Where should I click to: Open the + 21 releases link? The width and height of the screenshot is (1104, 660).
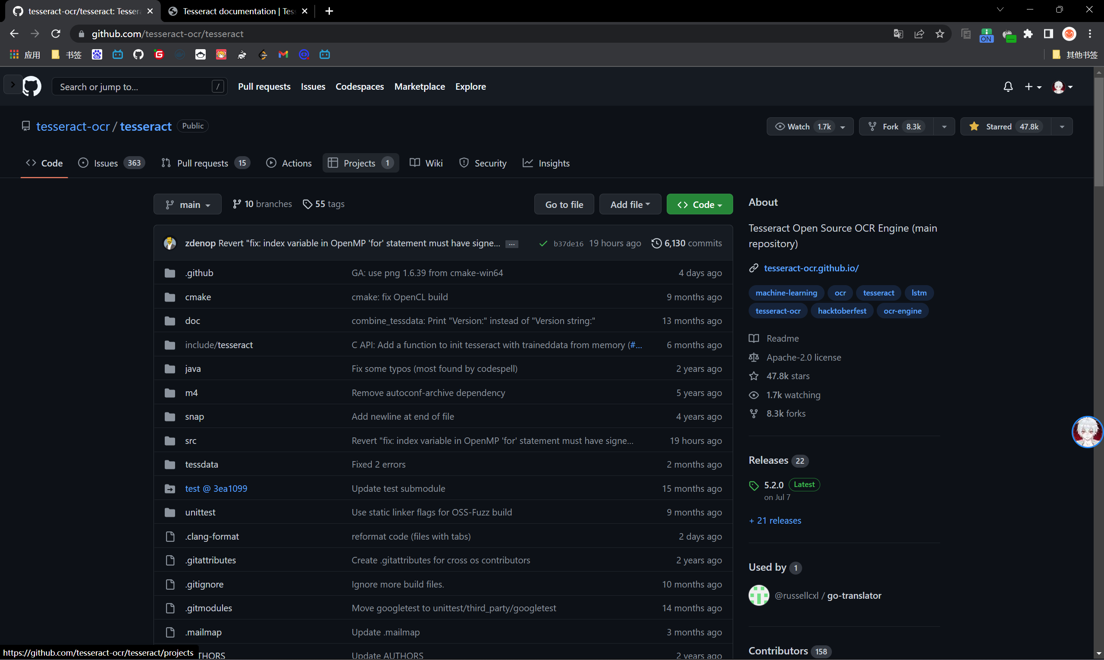click(x=775, y=521)
